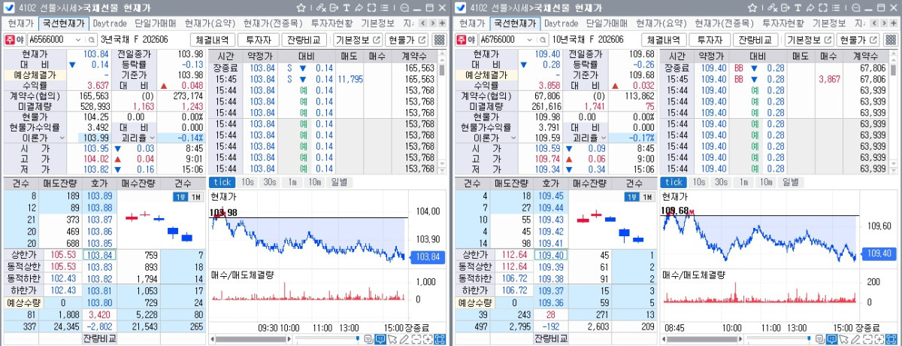Click export icon in right window title bar
The width and height of the screenshot is (902, 346).
coord(785,8)
